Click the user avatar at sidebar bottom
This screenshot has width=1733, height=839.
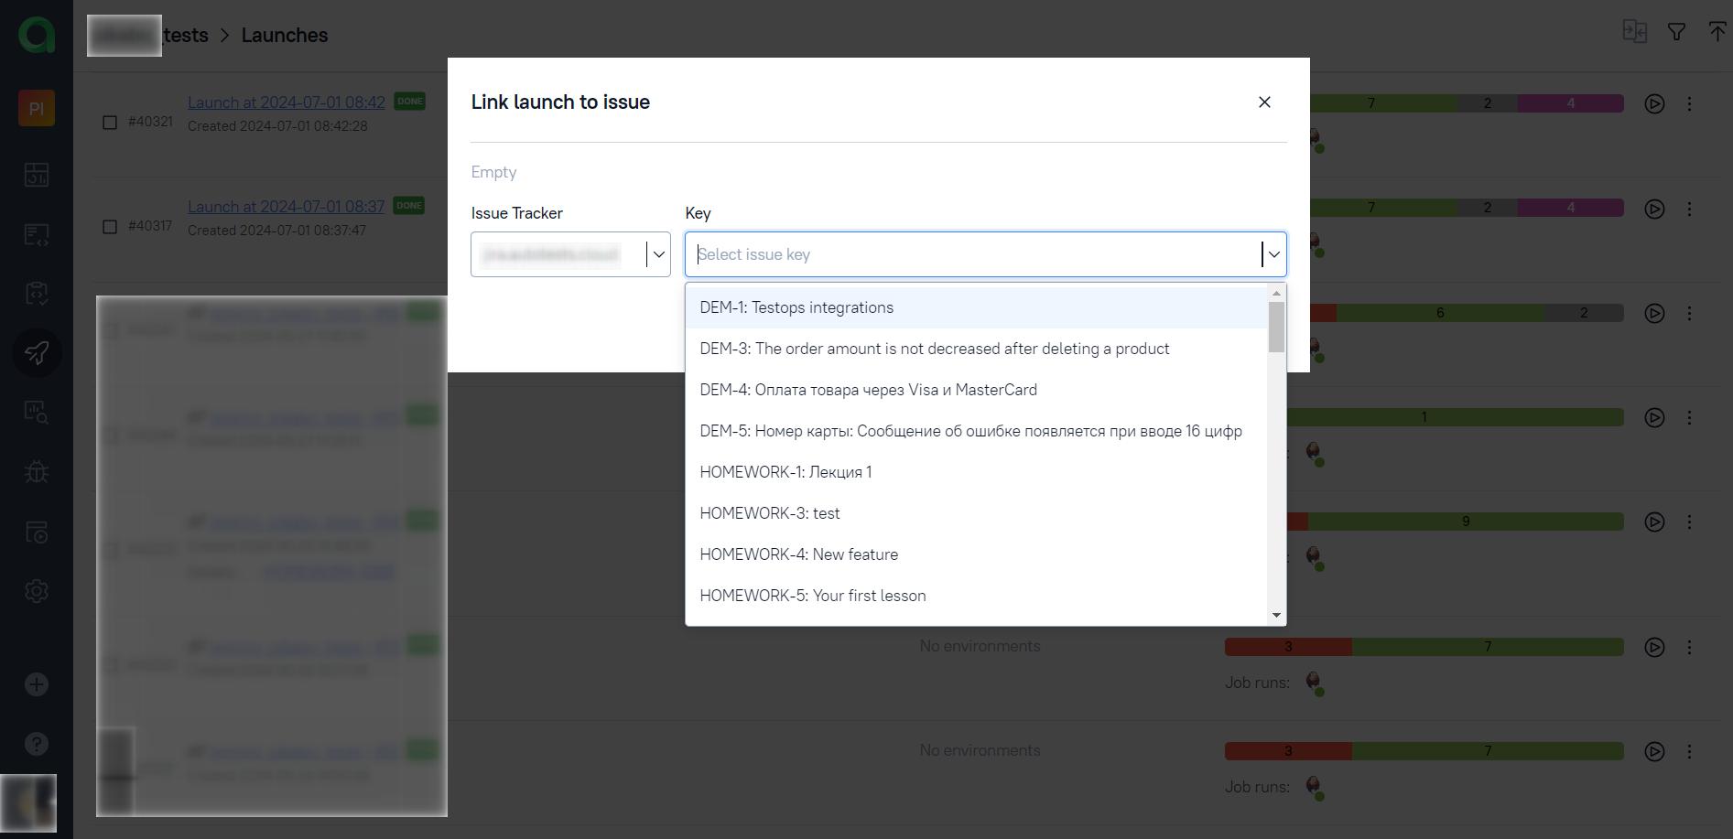tap(28, 803)
